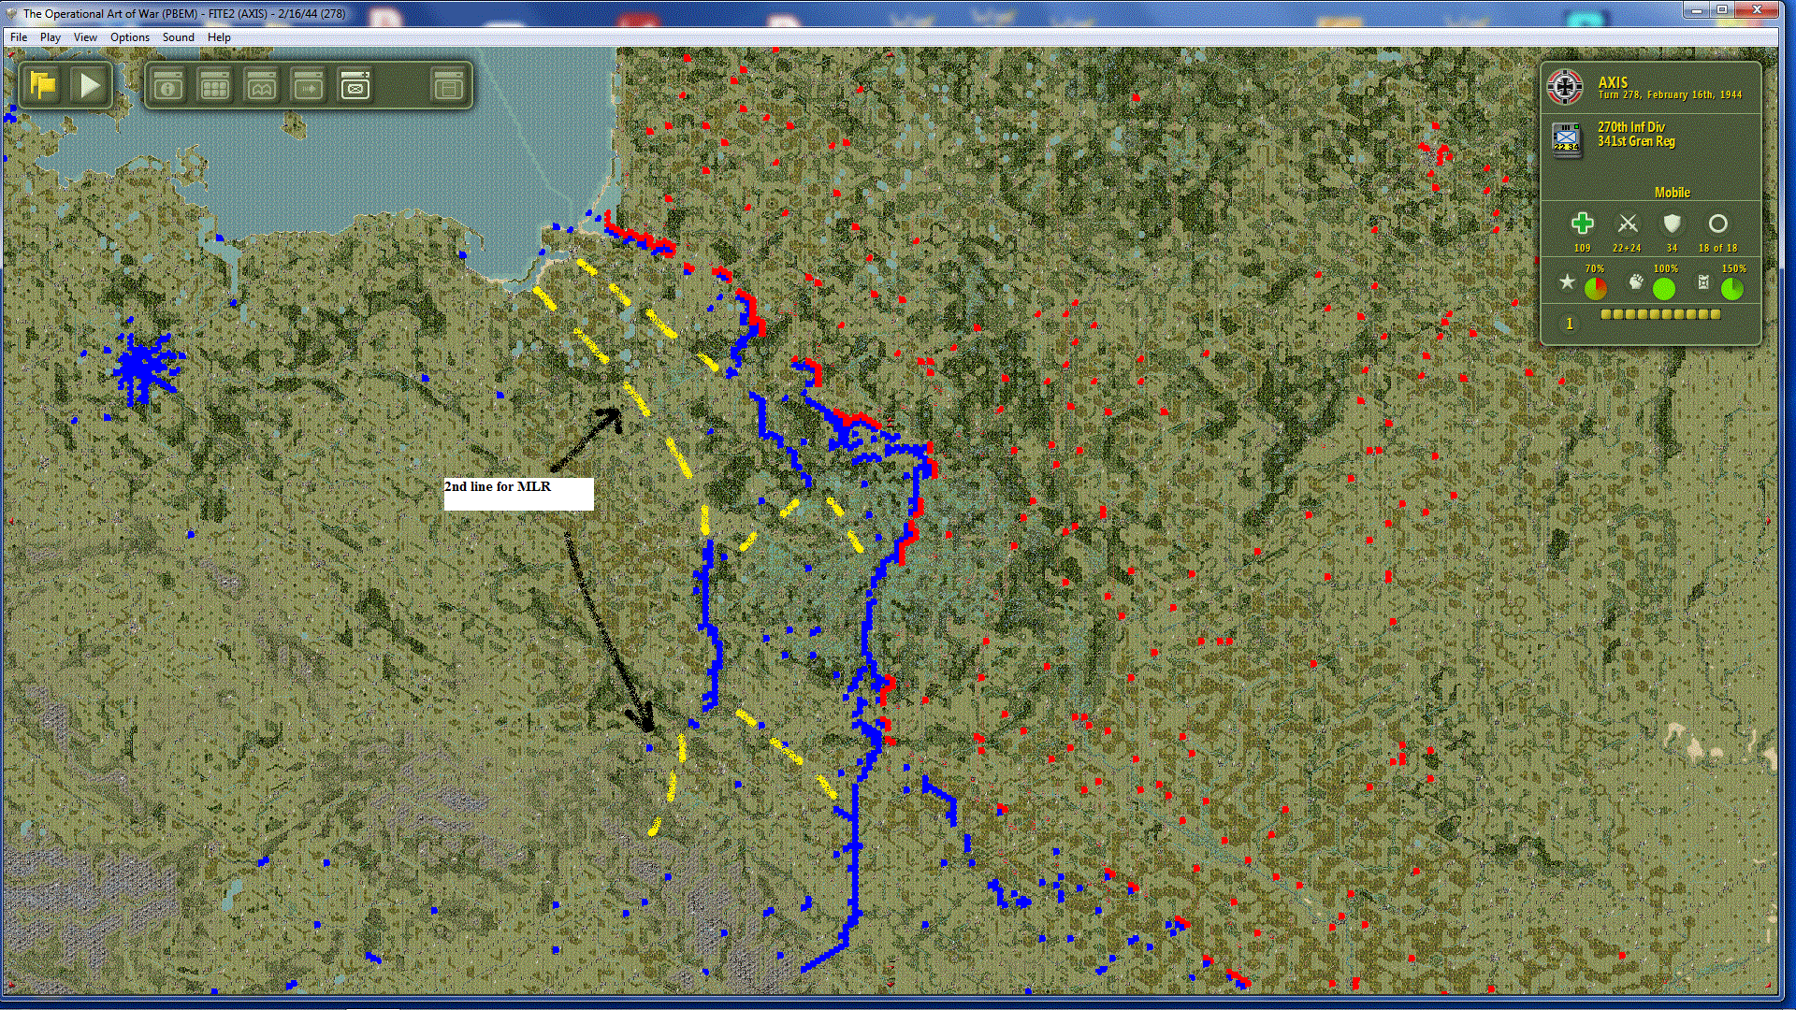
Task: Open the Play menu
Action: click(x=51, y=37)
